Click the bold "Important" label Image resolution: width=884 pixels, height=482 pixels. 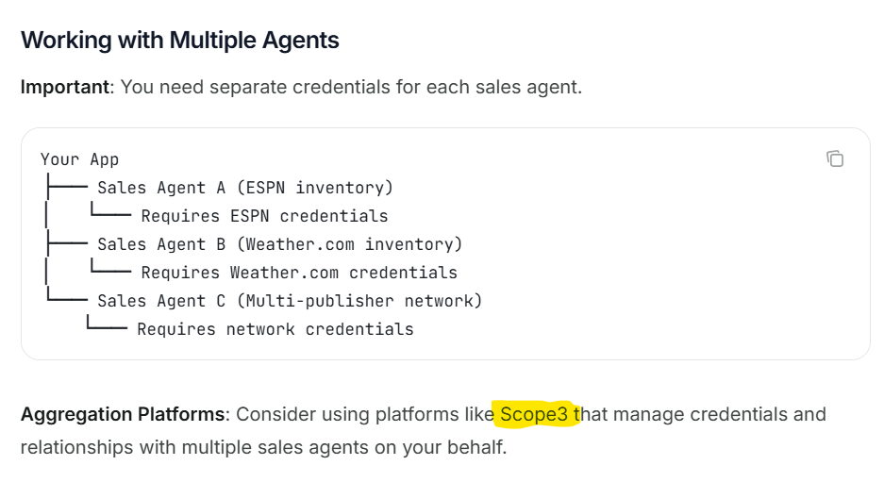point(66,88)
